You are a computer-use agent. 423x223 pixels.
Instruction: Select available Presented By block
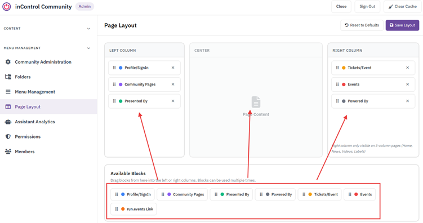tap(231, 194)
